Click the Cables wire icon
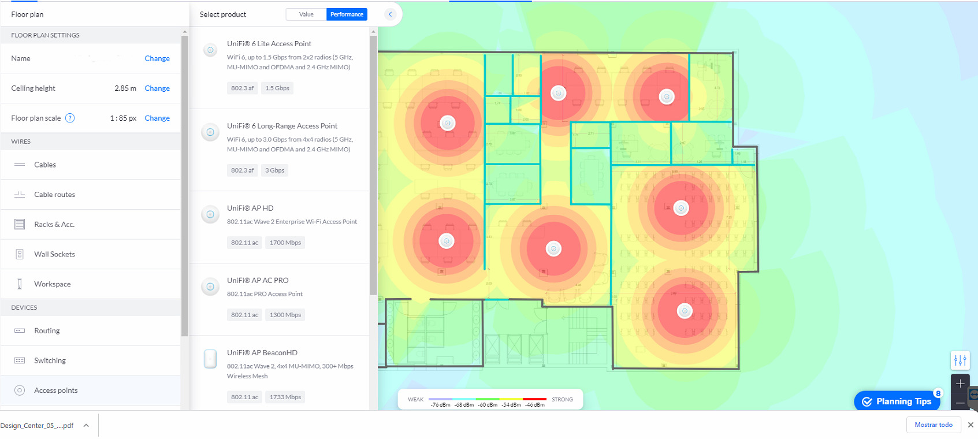 pos(20,165)
